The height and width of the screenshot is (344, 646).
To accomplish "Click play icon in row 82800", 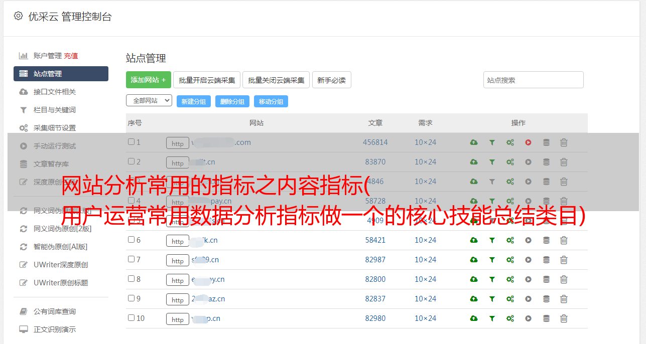I will pyautogui.click(x=528, y=279).
